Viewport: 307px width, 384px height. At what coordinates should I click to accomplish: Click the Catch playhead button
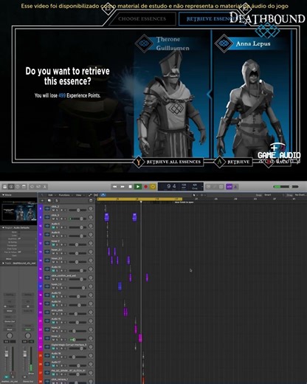pos(103,195)
